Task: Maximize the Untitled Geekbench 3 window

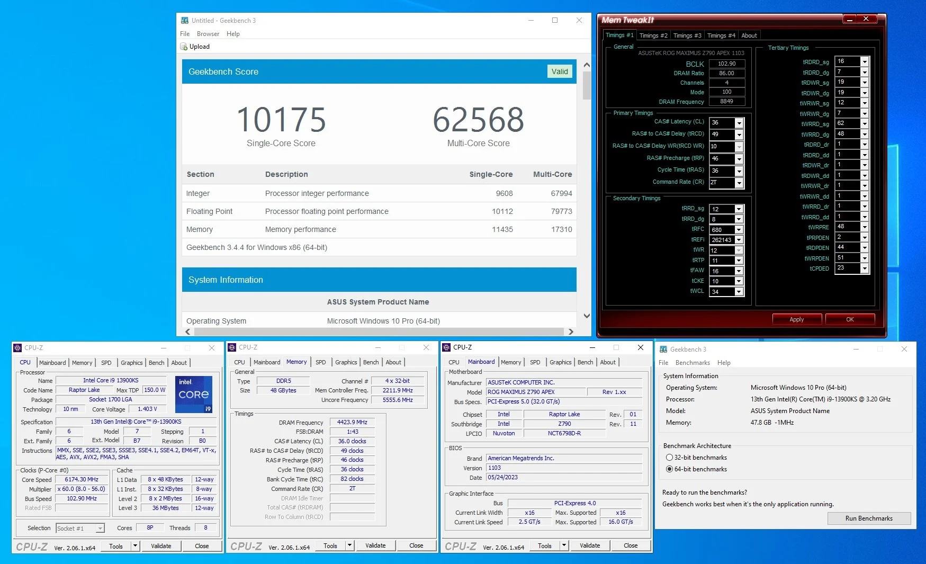Action: click(555, 20)
